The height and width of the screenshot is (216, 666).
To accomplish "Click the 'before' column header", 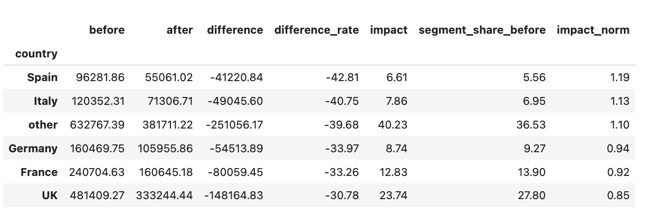I will (x=107, y=30).
